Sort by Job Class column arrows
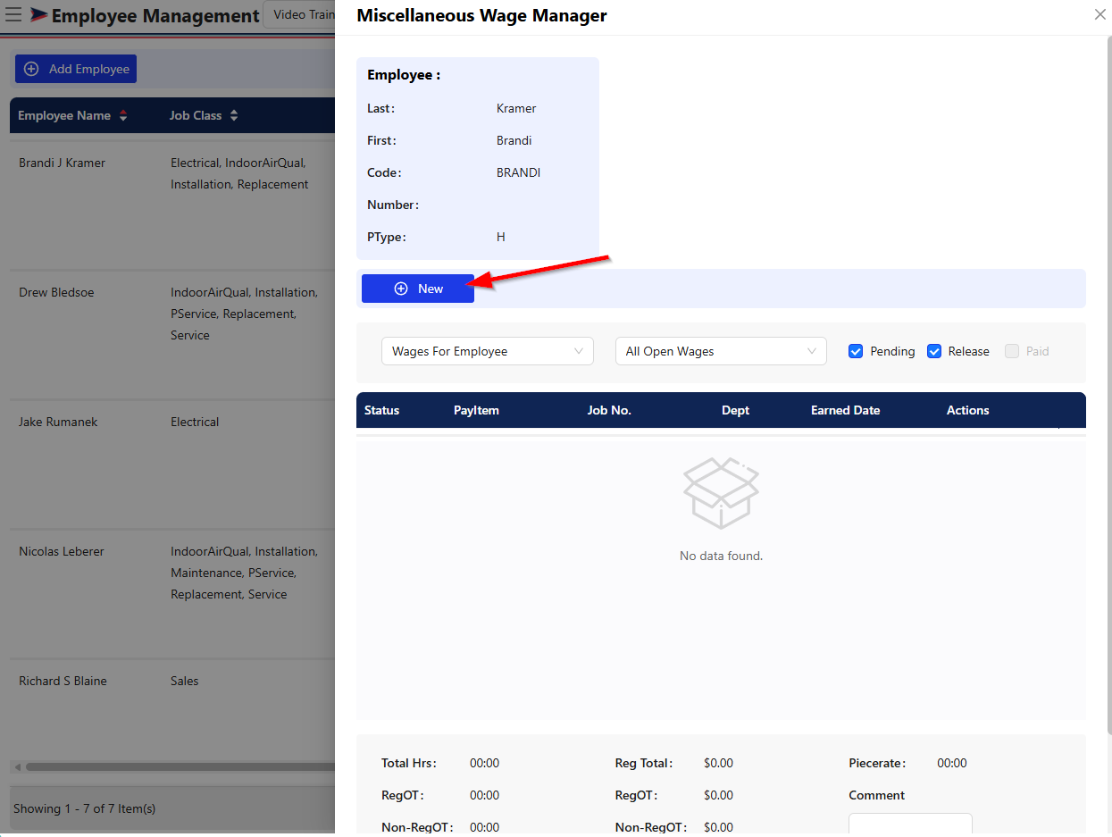The height and width of the screenshot is (837, 1112). tap(234, 115)
